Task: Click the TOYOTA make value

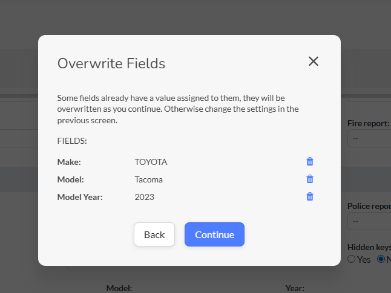Action: [x=151, y=162]
